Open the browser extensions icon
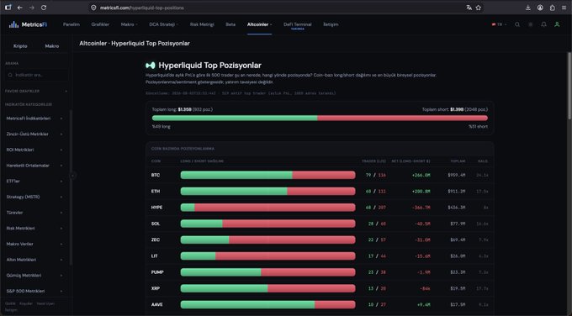This screenshot has width=572, height=316. (x=553, y=8)
